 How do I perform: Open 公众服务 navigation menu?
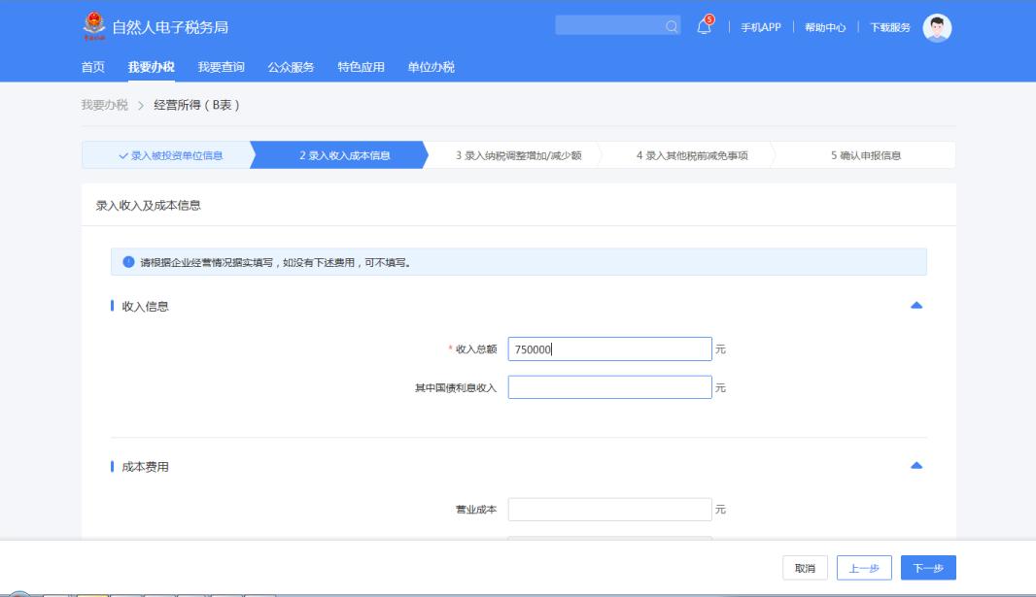(291, 67)
